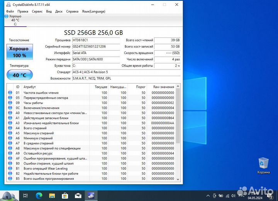Select Максимум стираний по спецификации row

91,148
